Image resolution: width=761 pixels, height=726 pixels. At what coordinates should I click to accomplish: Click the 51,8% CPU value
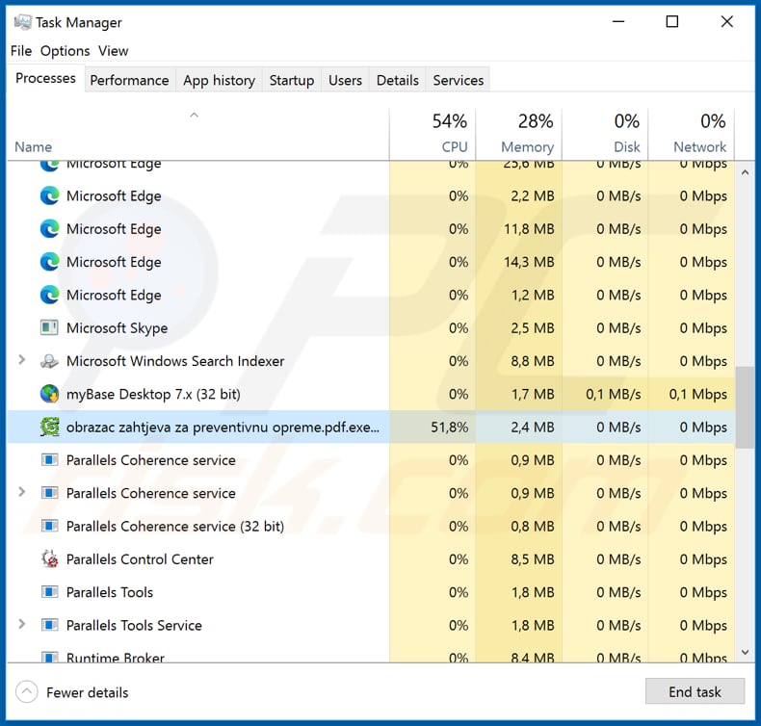[450, 428]
